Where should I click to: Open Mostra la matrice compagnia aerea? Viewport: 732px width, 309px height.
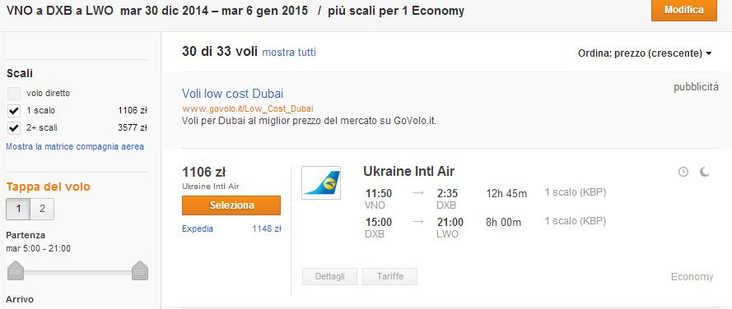75,146
